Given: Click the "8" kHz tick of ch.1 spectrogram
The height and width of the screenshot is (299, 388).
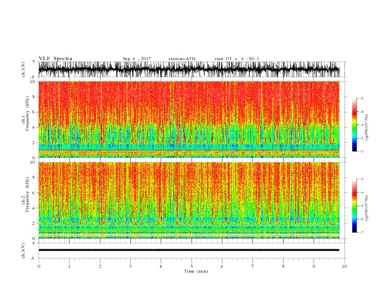Looking at the screenshot, I should coord(34,97).
